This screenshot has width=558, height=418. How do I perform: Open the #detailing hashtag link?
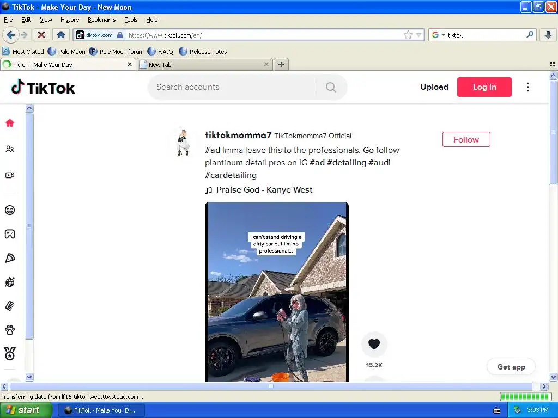(346, 162)
